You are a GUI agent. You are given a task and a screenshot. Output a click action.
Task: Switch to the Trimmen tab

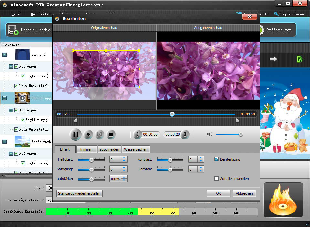point(86,149)
